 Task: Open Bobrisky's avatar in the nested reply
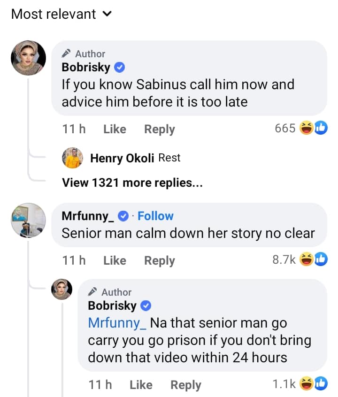coord(61,289)
